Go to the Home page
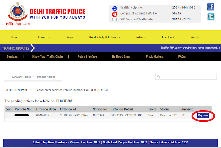The width and height of the screenshot is (221, 148). click(x=15, y=37)
